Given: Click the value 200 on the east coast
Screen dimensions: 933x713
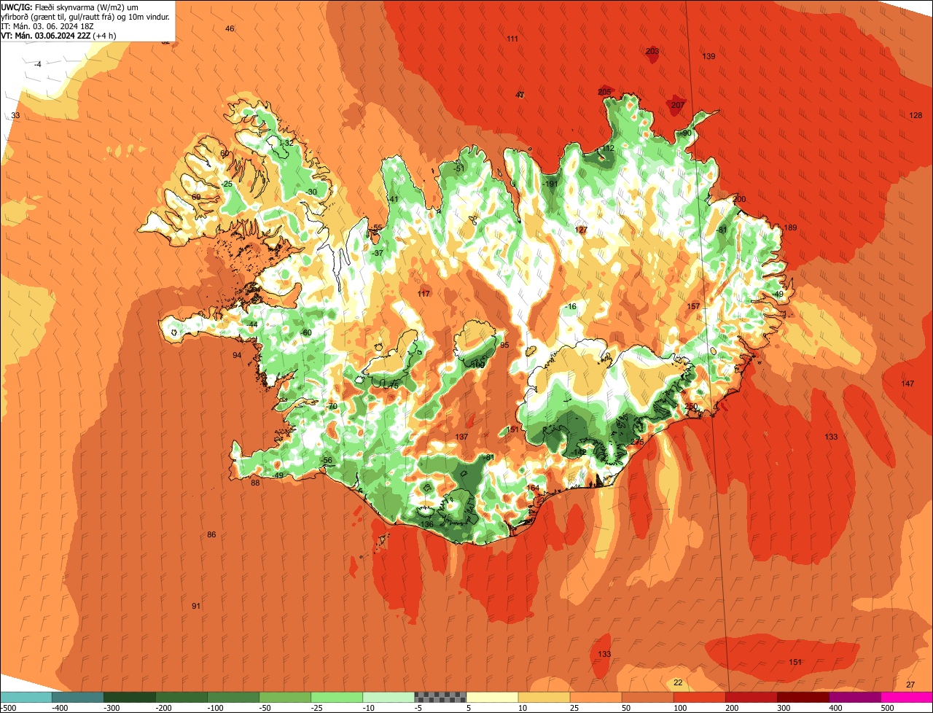Looking at the screenshot, I should [x=740, y=199].
